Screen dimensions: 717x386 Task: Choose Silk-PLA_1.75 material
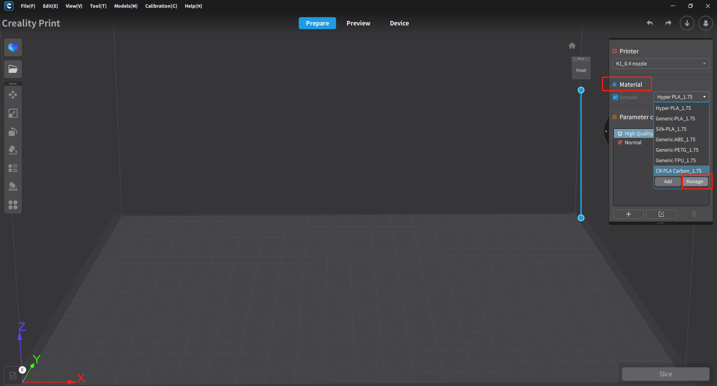[x=682, y=129]
